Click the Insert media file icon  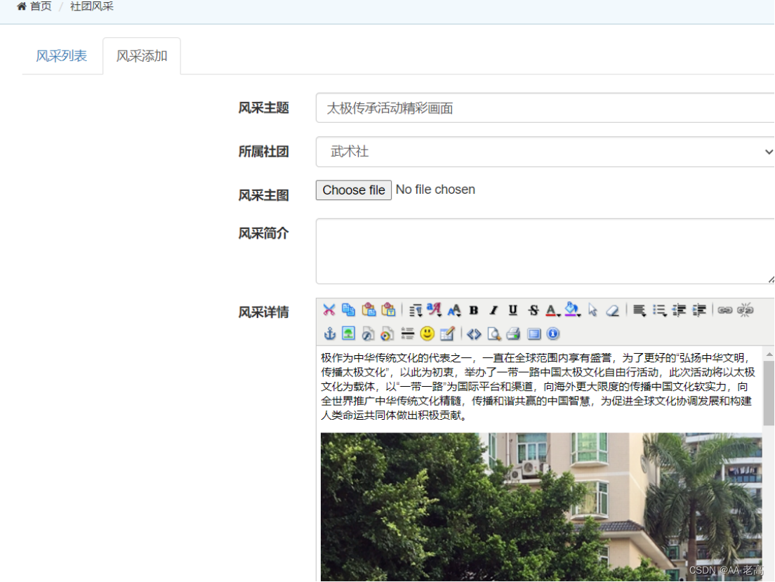click(387, 333)
